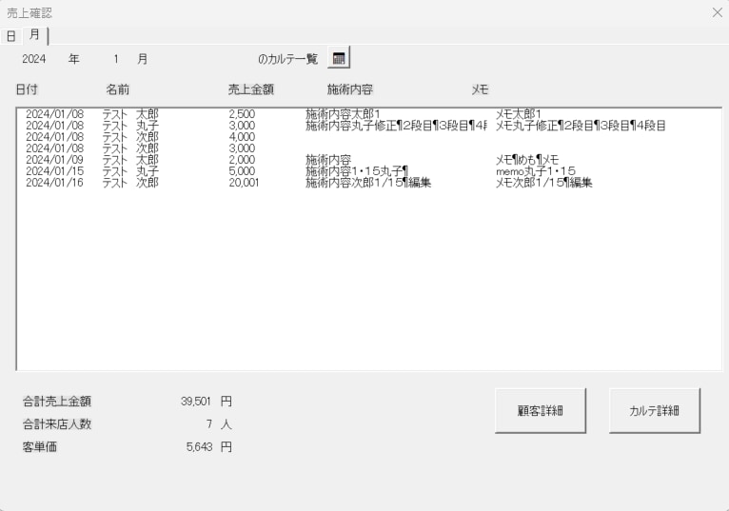Screen dimensions: 729x511
Task: Click the memo text メモ太郎1
Action: pyautogui.click(x=518, y=114)
